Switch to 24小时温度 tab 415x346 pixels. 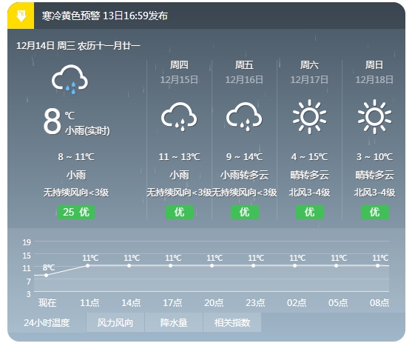click(47, 322)
